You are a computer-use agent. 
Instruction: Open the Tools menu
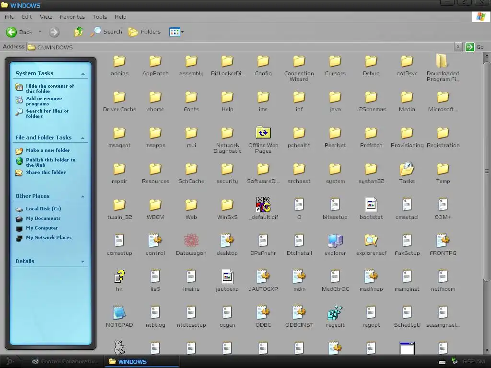tap(100, 17)
